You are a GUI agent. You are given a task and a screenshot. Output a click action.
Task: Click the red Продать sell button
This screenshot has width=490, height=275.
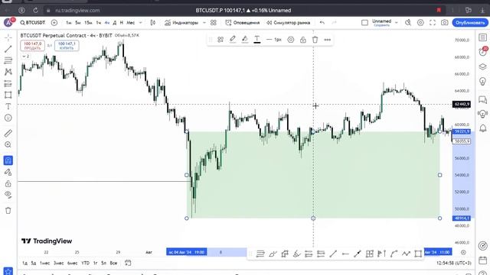(x=32, y=46)
